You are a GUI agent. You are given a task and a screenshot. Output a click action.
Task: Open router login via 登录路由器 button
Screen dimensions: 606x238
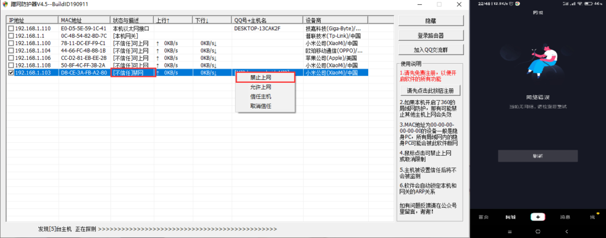(x=430, y=36)
